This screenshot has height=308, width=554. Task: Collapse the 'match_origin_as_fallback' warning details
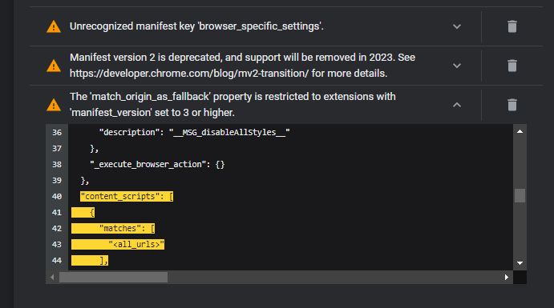coord(457,105)
